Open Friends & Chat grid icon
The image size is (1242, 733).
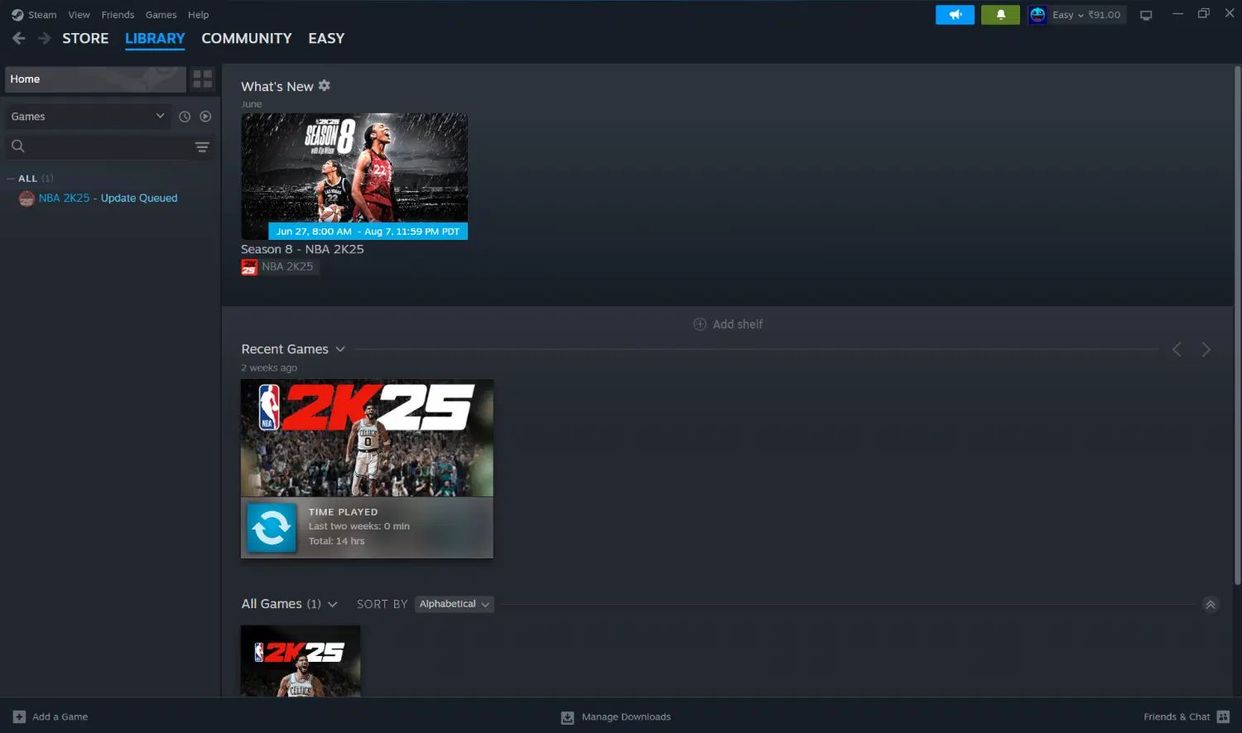point(1223,716)
